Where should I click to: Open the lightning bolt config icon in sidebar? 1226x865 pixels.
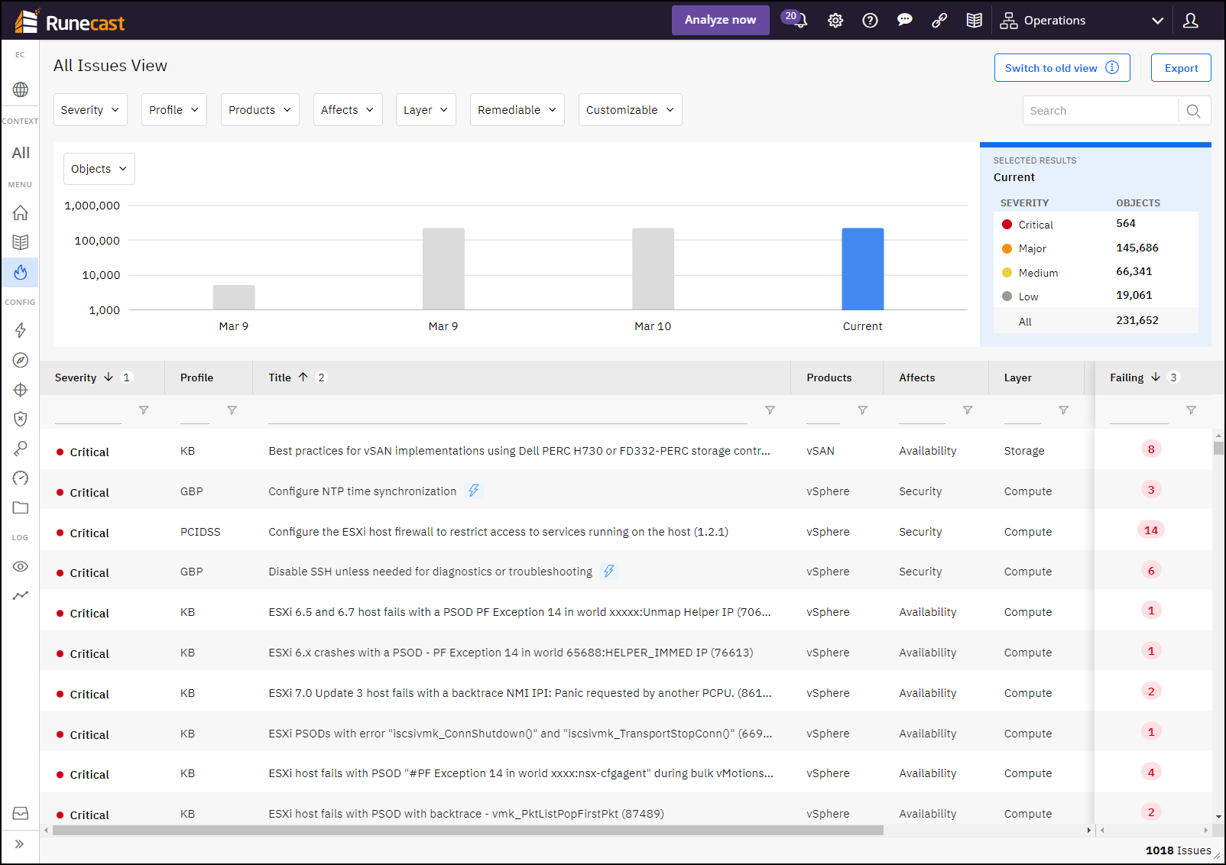point(21,330)
